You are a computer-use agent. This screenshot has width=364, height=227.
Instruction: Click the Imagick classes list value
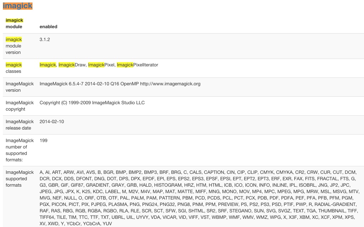click(99, 65)
